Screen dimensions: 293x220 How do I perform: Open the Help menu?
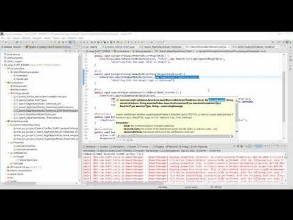pyautogui.click(x=81, y=38)
